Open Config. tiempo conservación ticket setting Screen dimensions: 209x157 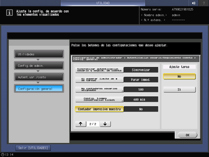point(99,99)
